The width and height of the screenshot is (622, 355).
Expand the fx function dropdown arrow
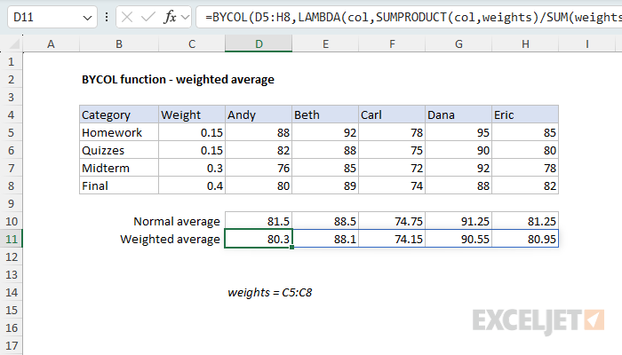[185, 17]
